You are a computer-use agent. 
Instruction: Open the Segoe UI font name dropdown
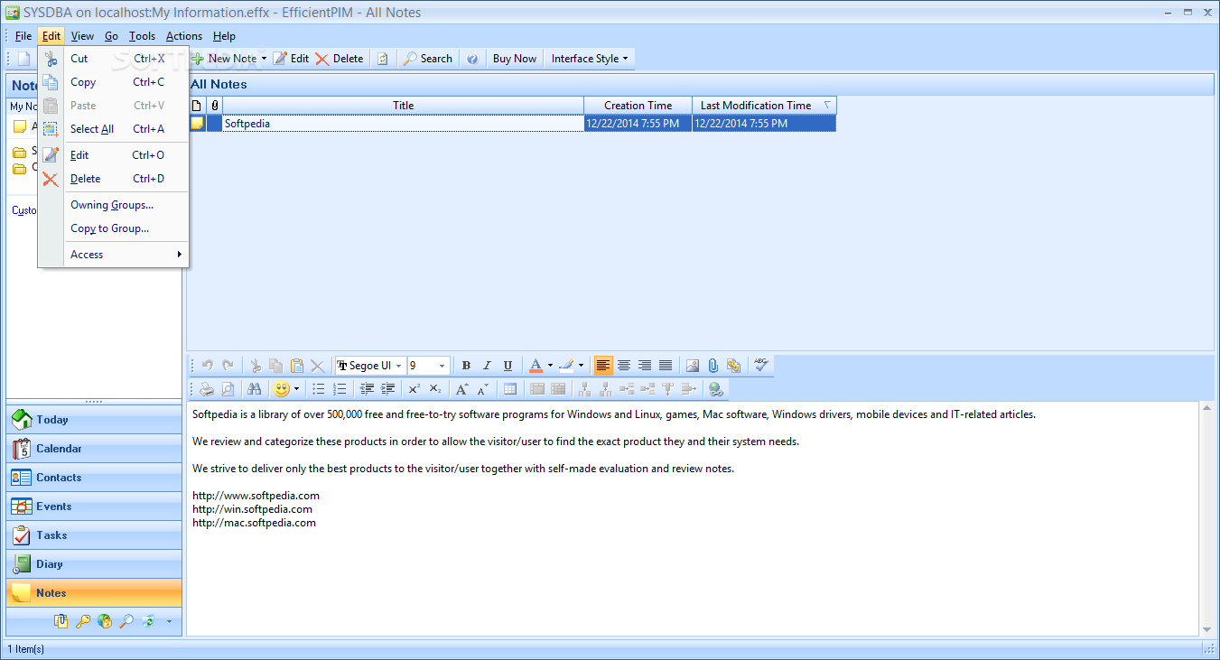click(398, 366)
